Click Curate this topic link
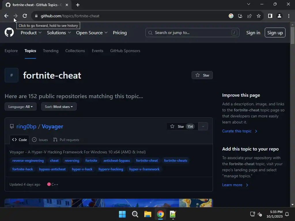Viewport: 295px width, 221px height. [239, 131]
